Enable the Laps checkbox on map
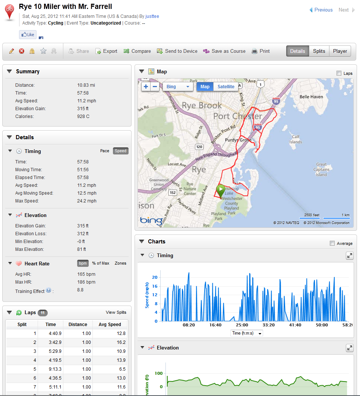 pyautogui.click(x=339, y=73)
